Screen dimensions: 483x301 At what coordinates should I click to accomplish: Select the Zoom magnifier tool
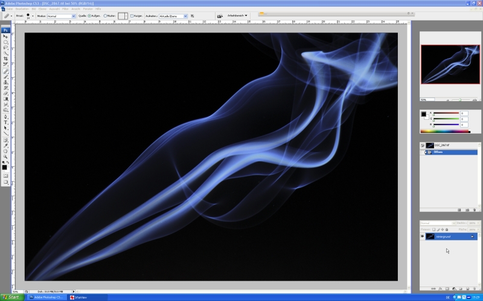[x=5, y=157]
